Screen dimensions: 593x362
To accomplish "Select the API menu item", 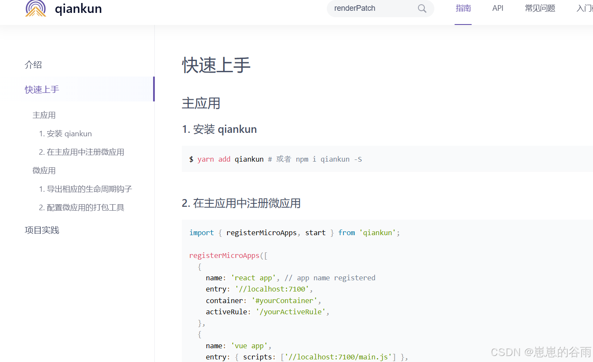I will [x=498, y=8].
